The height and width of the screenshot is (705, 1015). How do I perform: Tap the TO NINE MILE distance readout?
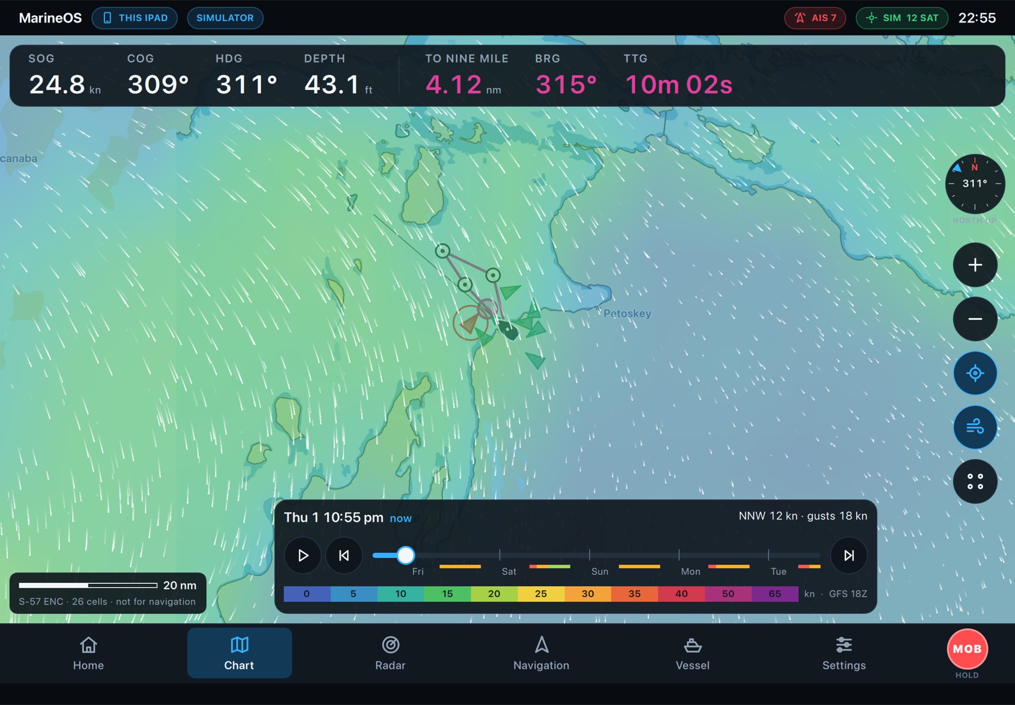point(466,76)
